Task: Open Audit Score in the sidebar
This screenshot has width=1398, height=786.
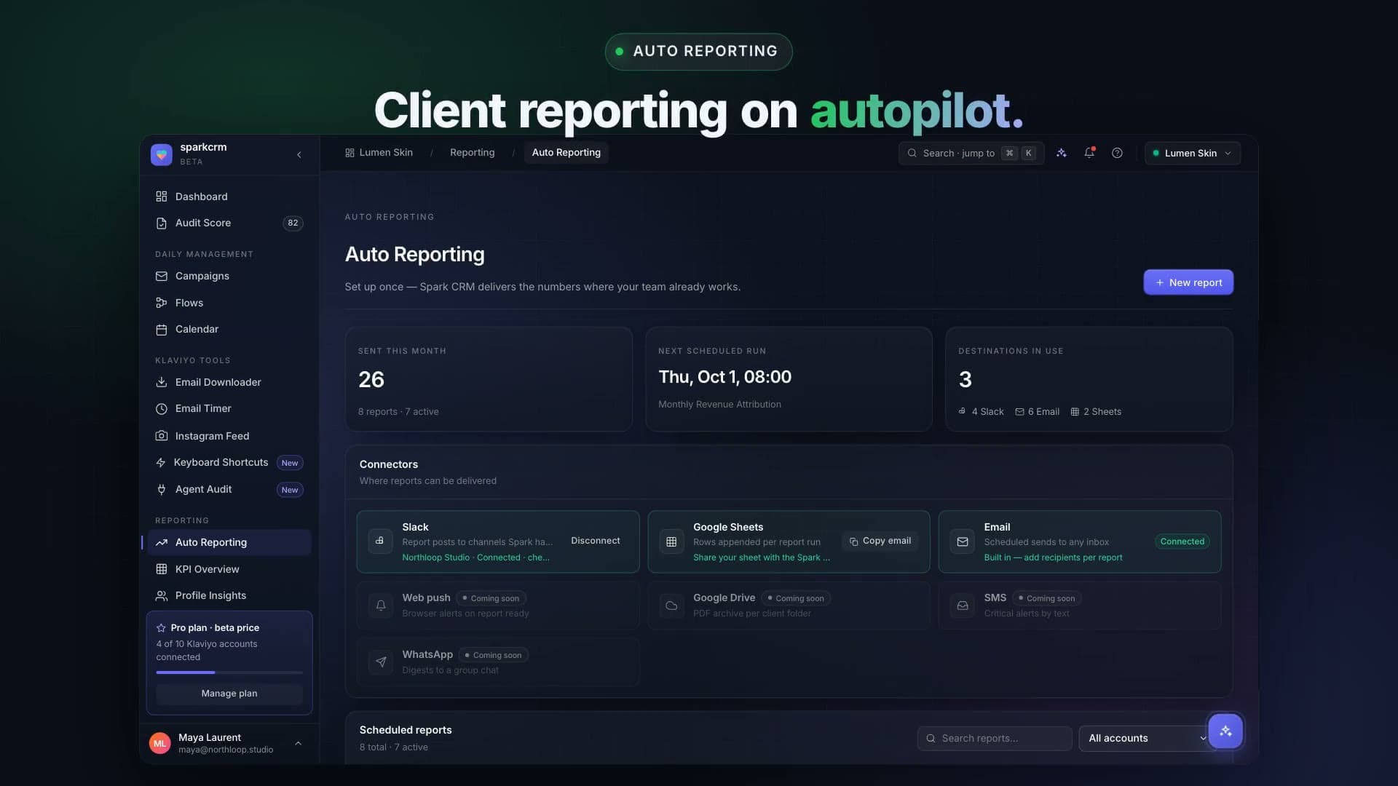Action: (x=229, y=223)
